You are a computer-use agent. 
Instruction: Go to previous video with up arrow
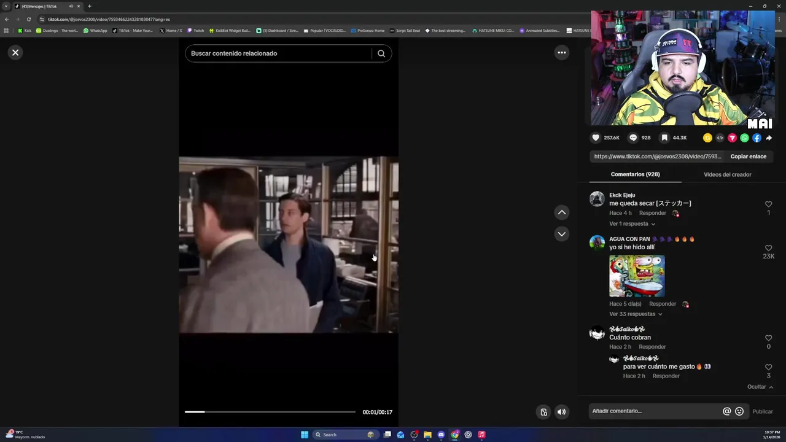pos(561,212)
